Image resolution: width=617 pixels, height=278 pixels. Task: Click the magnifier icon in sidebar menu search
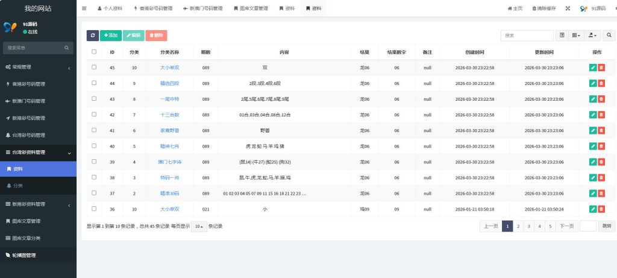[x=66, y=48]
